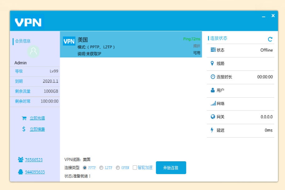The image size is (285, 190).
Task: Select the OPEN connection type
Action: 118,168
